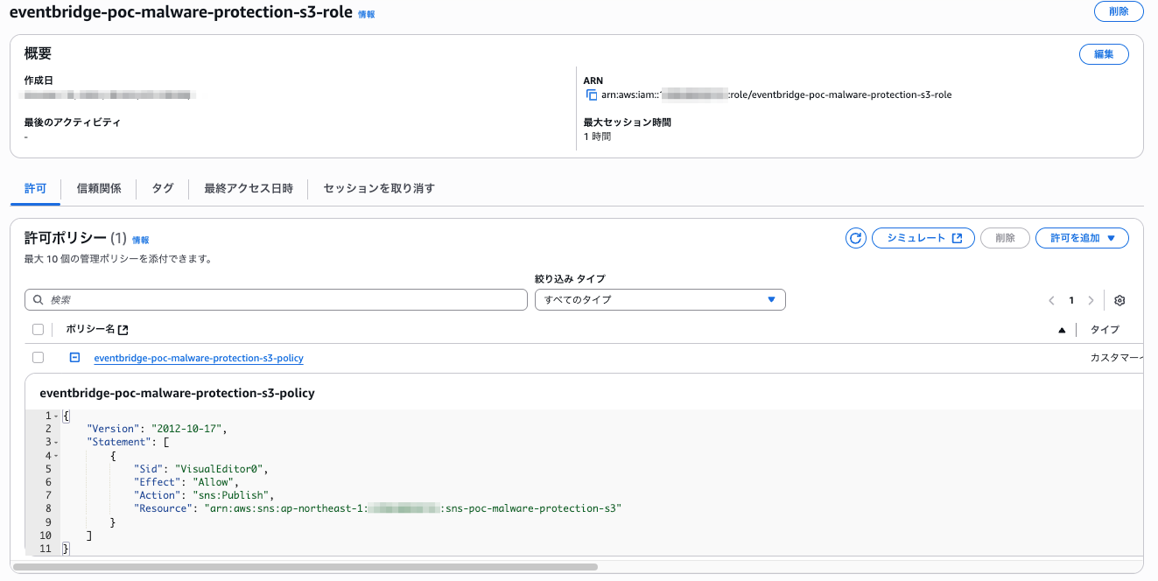Image resolution: width=1158 pixels, height=581 pixels.
Task: Click the copy ARN icon
Action: [592, 94]
